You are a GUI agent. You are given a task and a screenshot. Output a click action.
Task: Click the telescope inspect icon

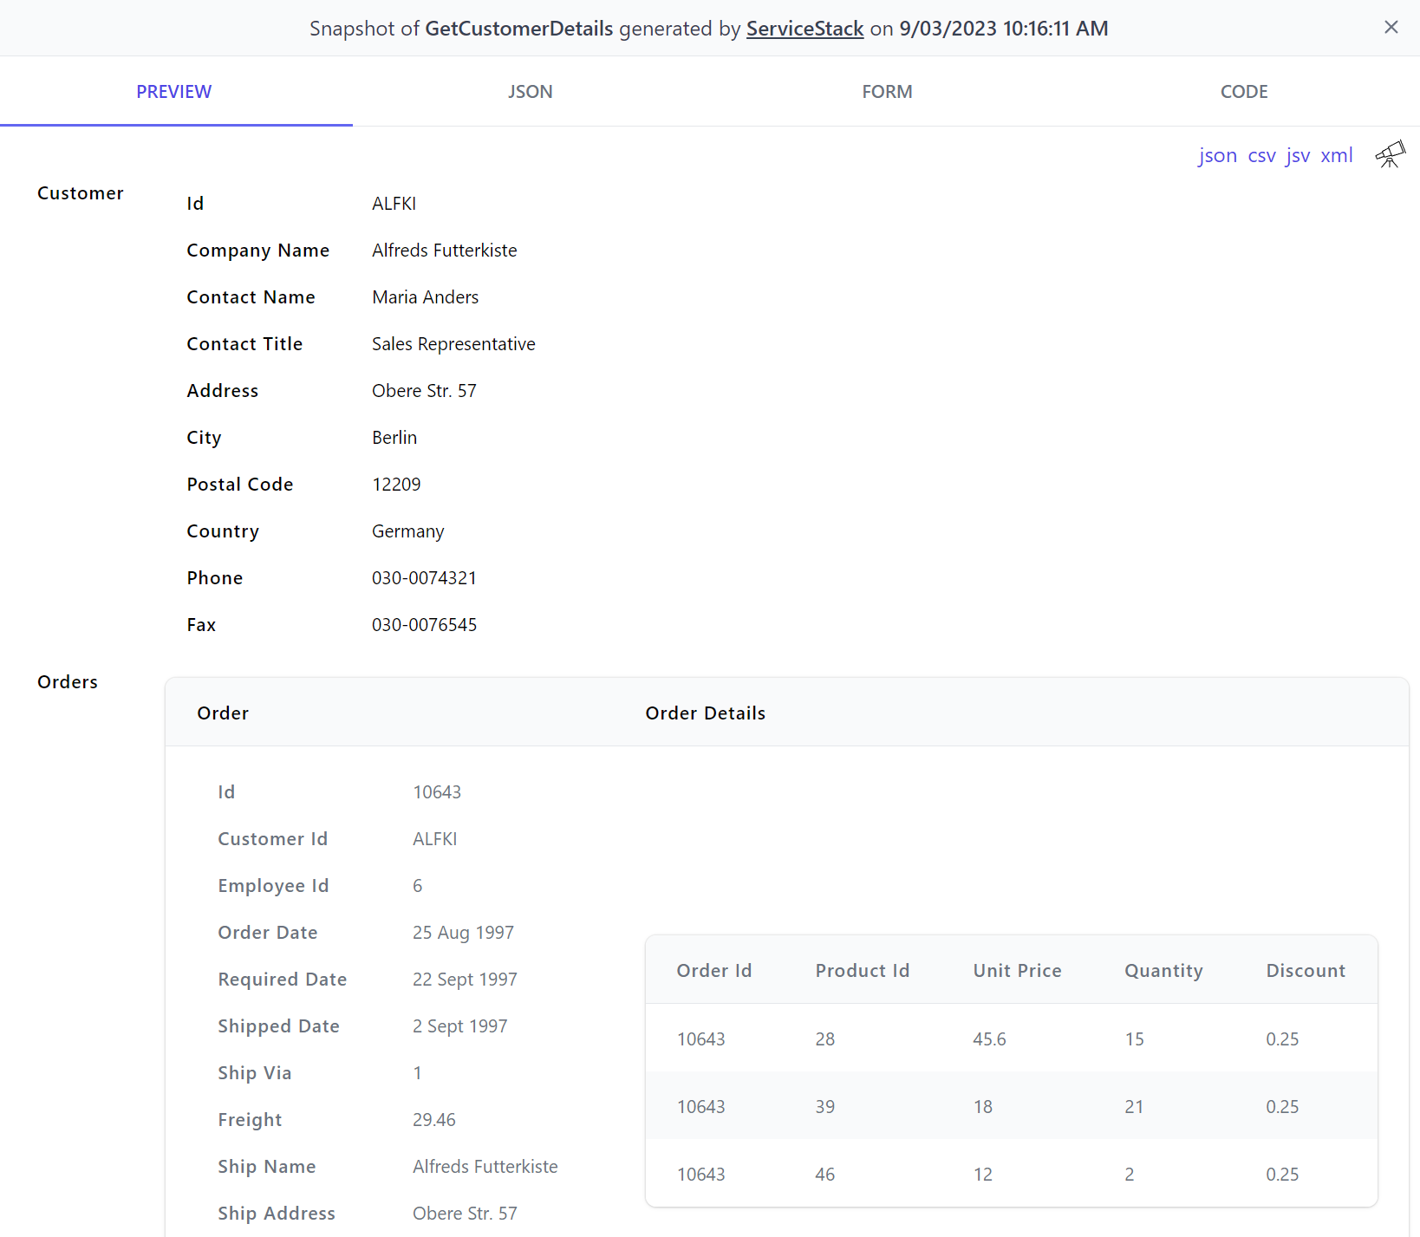[x=1391, y=154]
